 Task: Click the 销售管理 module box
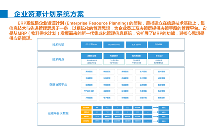point(107,71)
